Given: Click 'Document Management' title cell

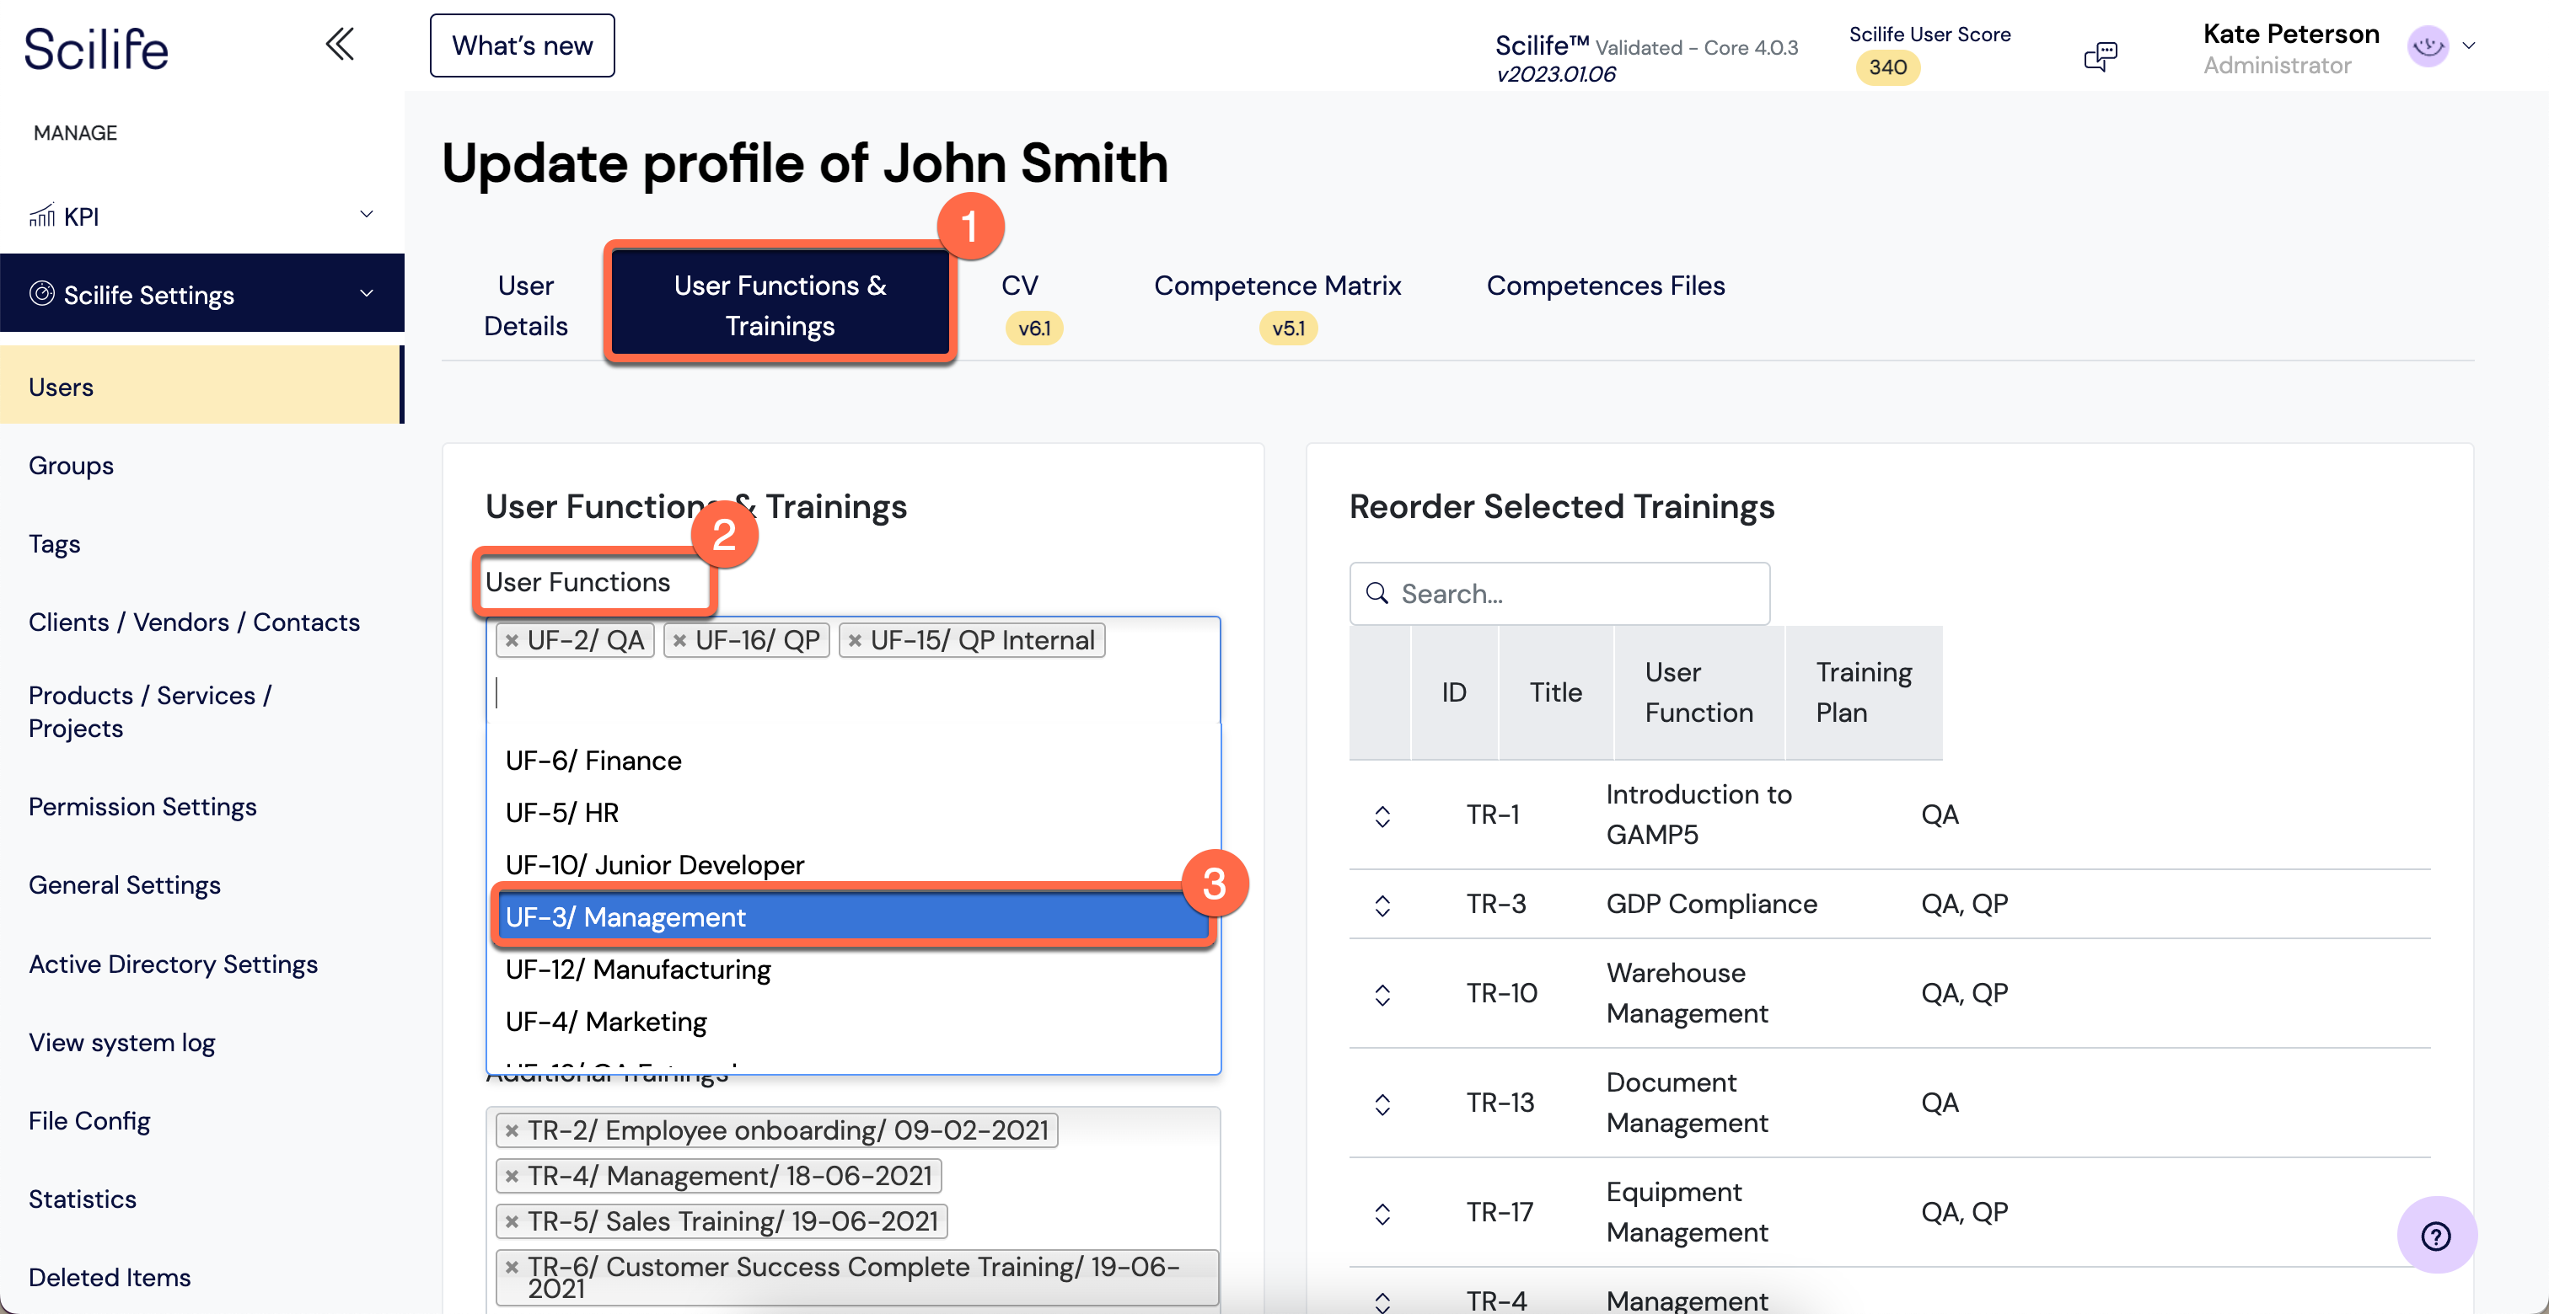Looking at the screenshot, I should pyautogui.click(x=1688, y=1103).
